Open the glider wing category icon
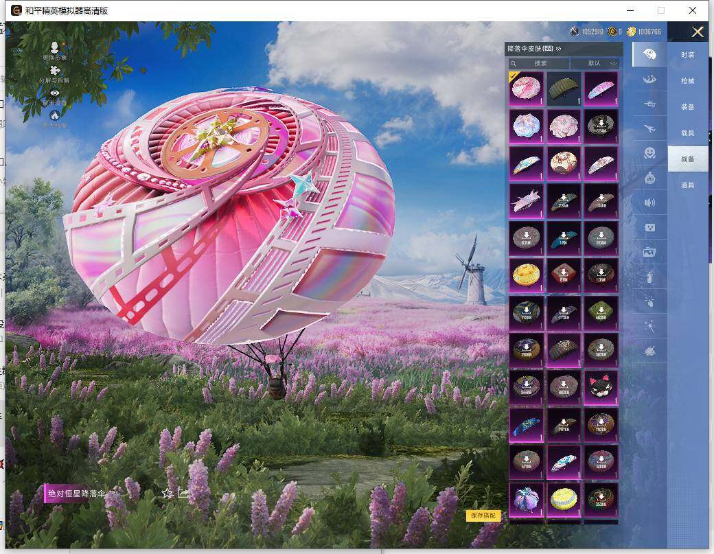 [x=649, y=80]
